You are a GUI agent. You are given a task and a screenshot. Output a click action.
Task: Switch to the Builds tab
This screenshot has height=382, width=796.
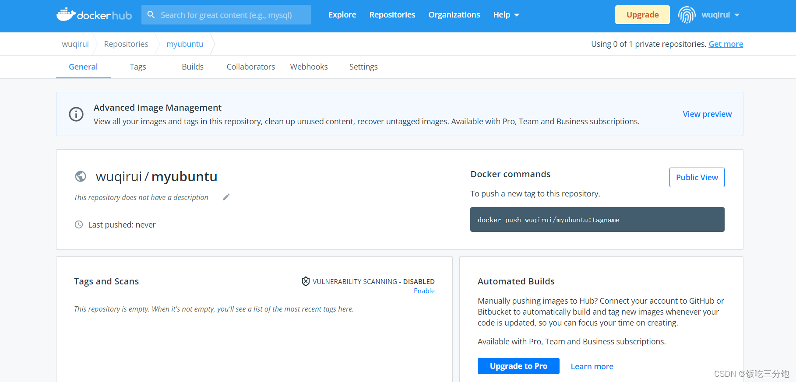click(x=193, y=67)
